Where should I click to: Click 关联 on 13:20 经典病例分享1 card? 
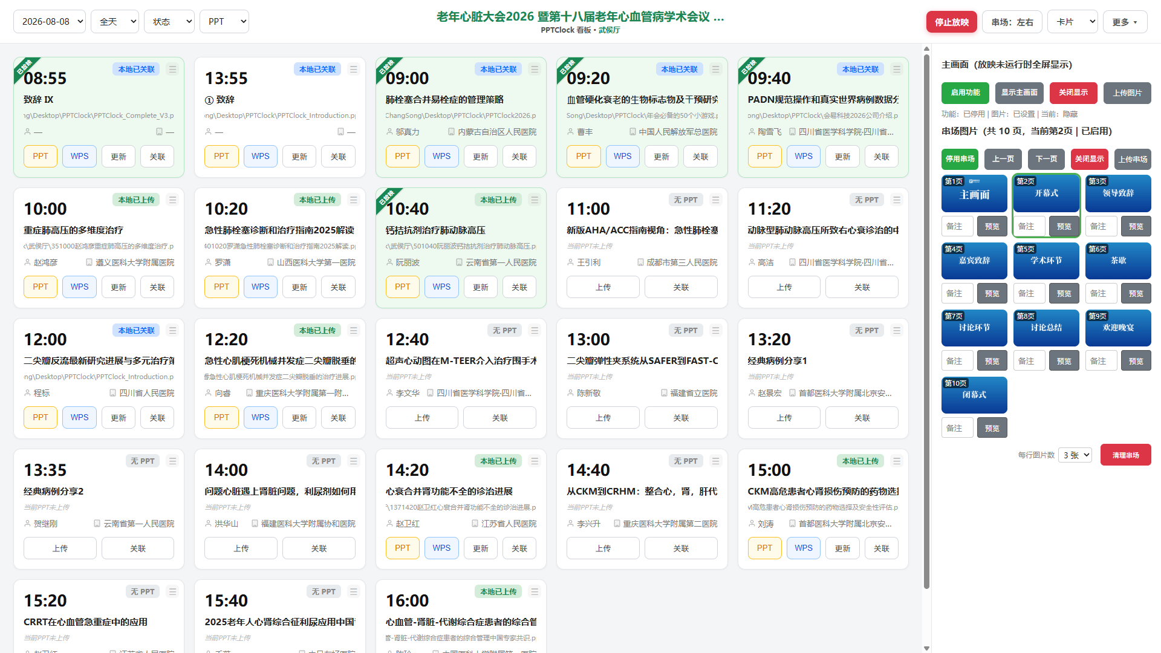862,418
